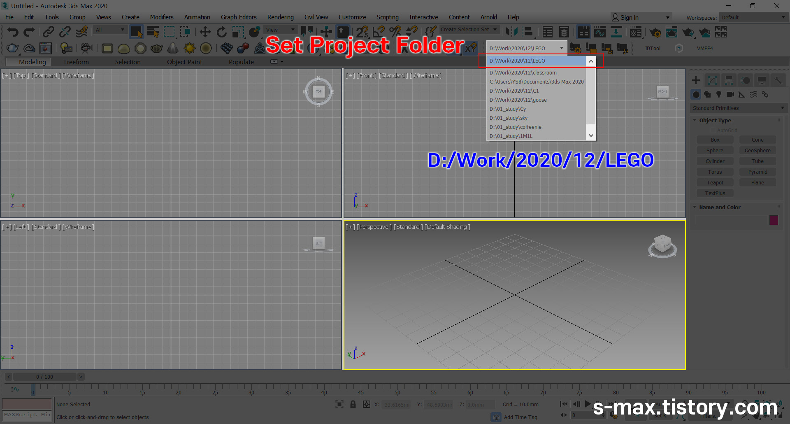Switch to the Object Paint ribbon tab
Image resolution: width=790 pixels, height=424 pixels.
tap(184, 62)
